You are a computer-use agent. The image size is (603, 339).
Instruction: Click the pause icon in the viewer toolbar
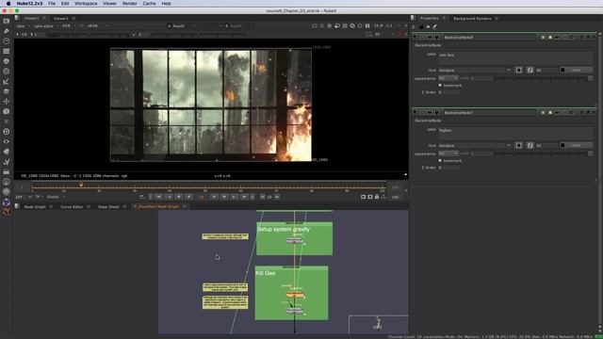(x=367, y=25)
